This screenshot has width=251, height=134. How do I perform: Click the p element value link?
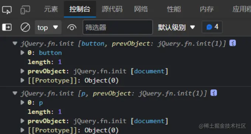click(41, 103)
